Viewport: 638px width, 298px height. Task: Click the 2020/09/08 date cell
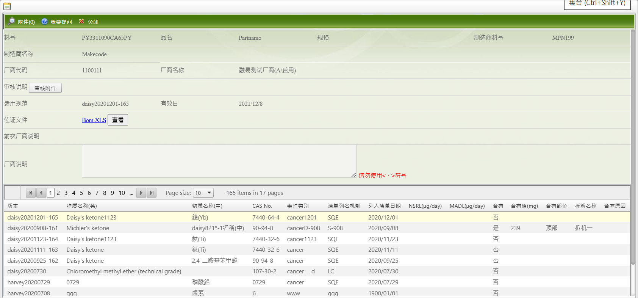(x=383, y=228)
